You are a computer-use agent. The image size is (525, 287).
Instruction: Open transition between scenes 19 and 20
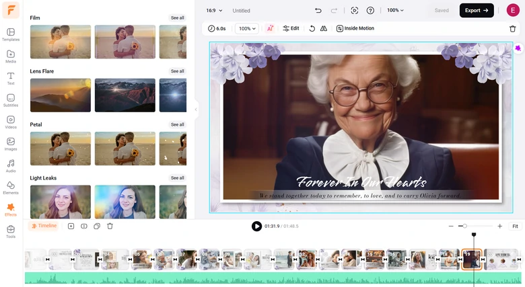pos(483,259)
